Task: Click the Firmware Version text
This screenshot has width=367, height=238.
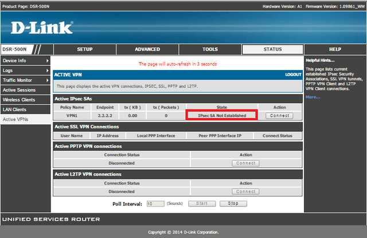Action: coord(335,6)
